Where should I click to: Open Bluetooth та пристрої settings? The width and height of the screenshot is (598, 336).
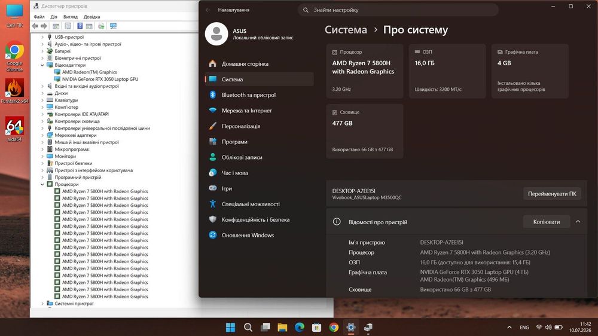259,95
